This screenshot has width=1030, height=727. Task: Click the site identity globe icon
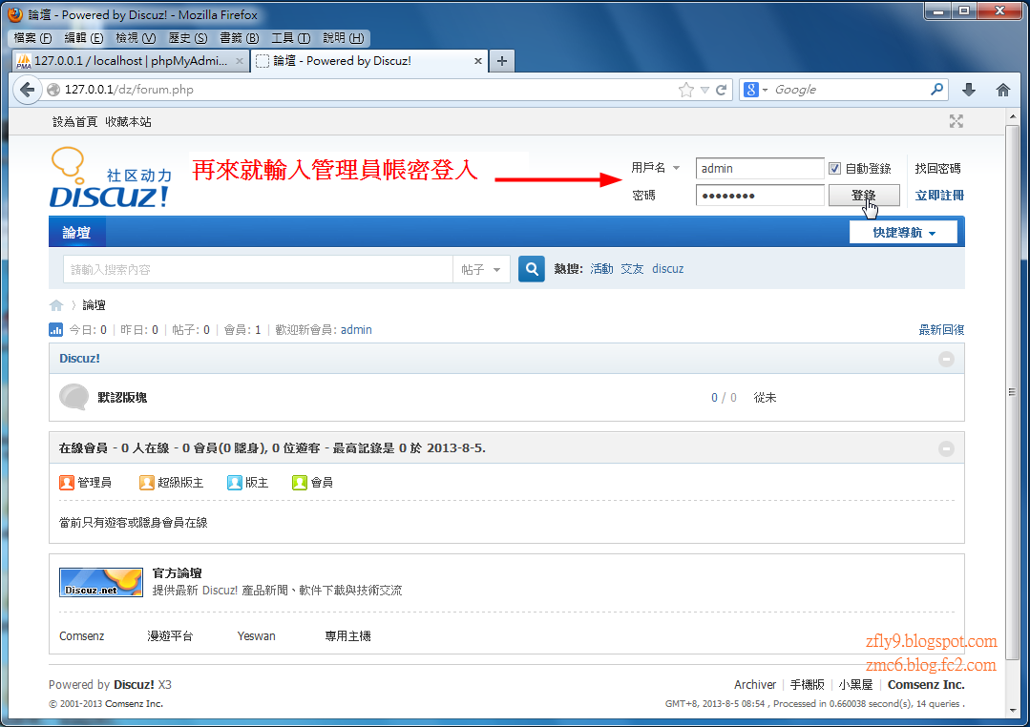coord(53,90)
